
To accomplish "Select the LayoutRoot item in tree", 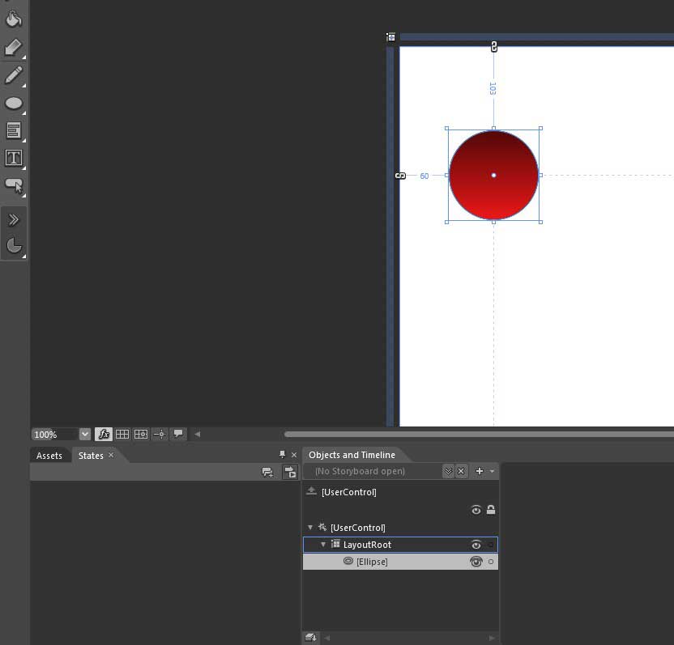I will click(367, 545).
